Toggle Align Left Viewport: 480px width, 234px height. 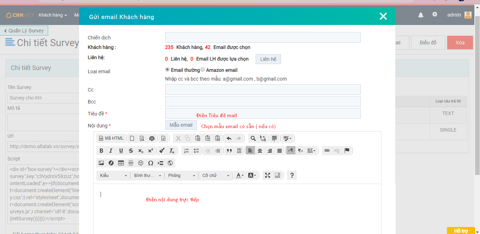coord(250,151)
